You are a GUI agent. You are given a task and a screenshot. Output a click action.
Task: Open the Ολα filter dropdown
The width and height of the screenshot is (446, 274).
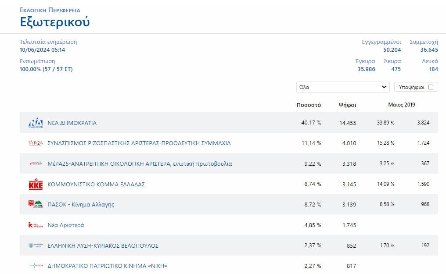click(343, 87)
